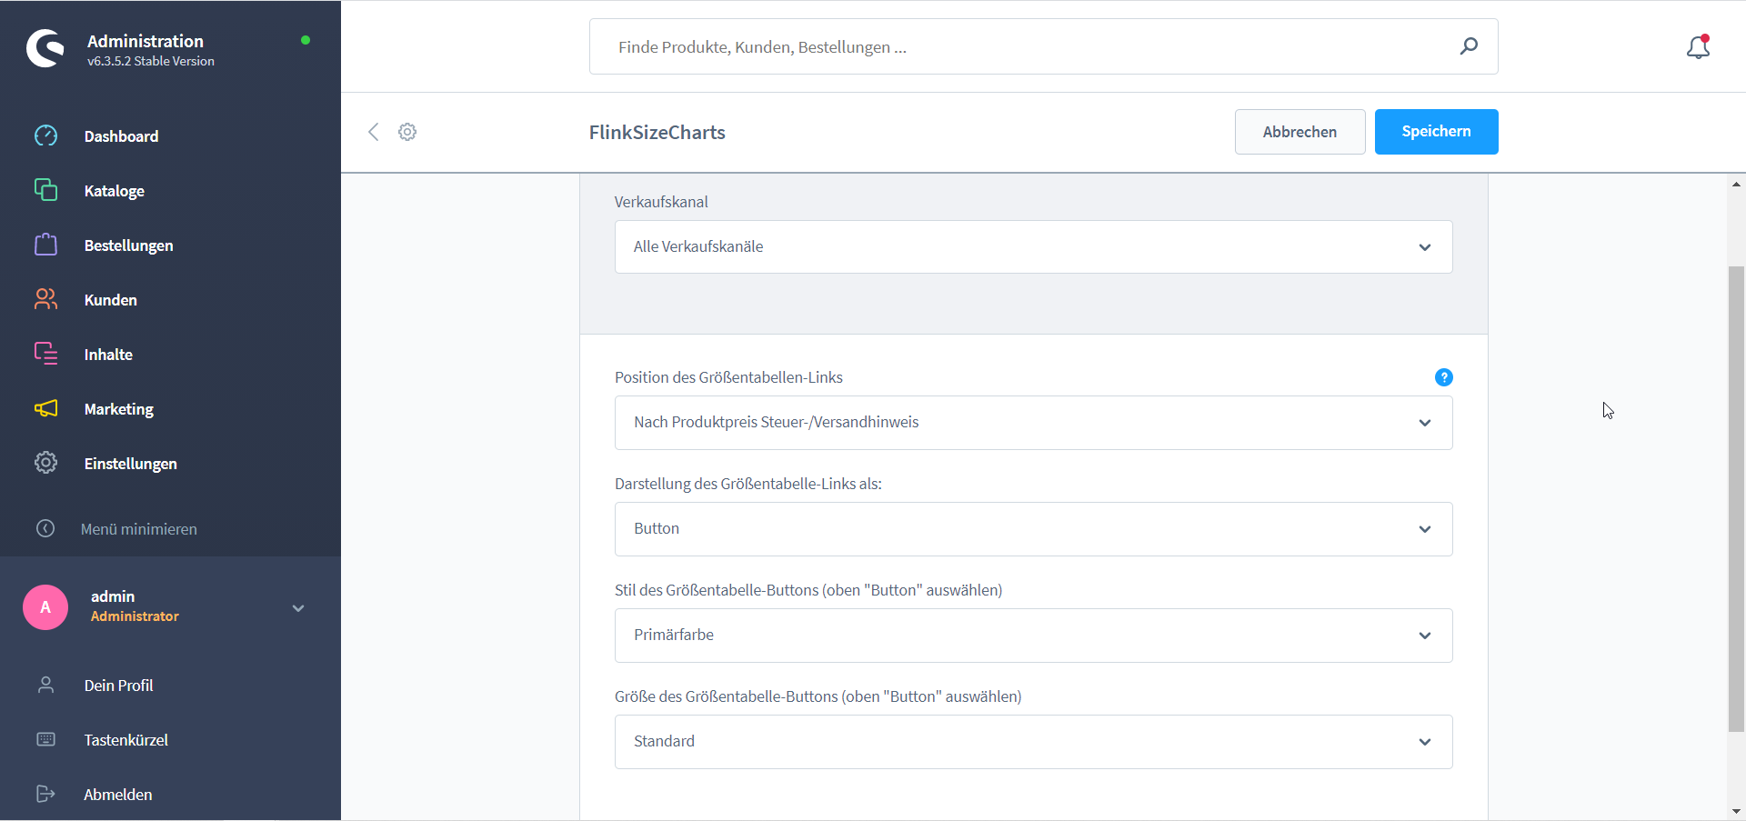The width and height of the screenshot is (1746, 821).
Task: Expand the admin user menu chevron
Action: coord(298,608)
